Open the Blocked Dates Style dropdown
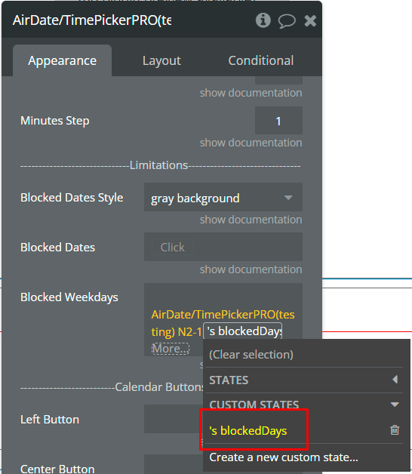412x474 pixels. click(223, 198)
